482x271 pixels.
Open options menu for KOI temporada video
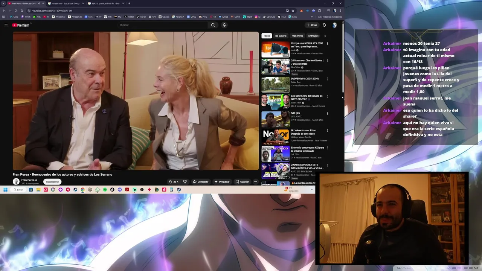pos(328,148)
